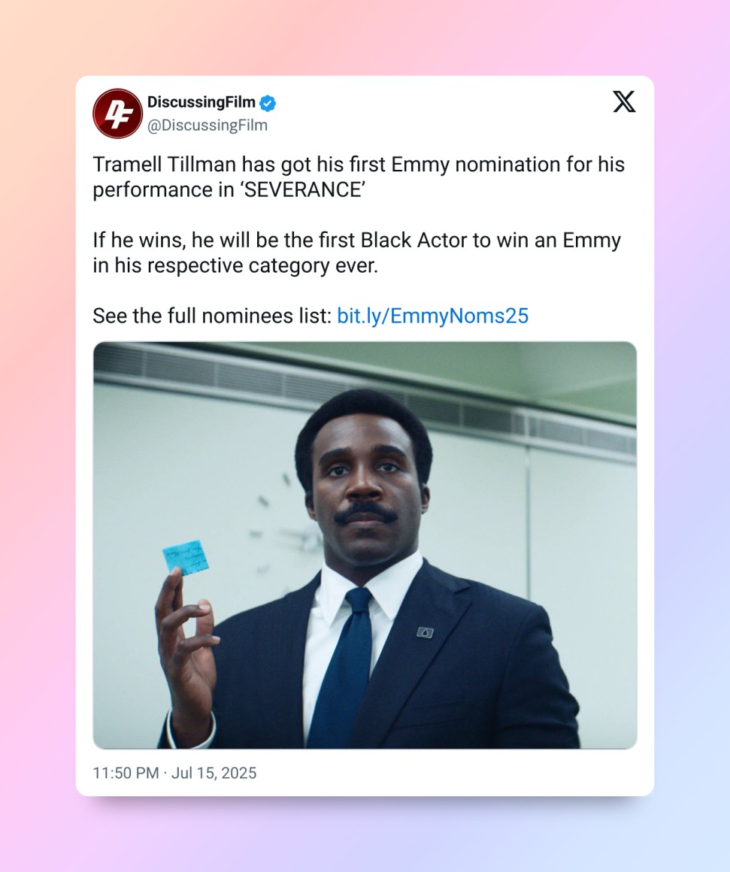The height and width of the screenshot is (872, 730).
Task: Open the DiscussingFilm display name
Action: 201,102
